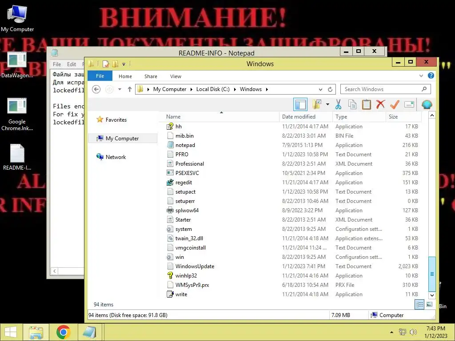
Task: Select the write application file
Action: pyautogui.click(x=181, y=294)
